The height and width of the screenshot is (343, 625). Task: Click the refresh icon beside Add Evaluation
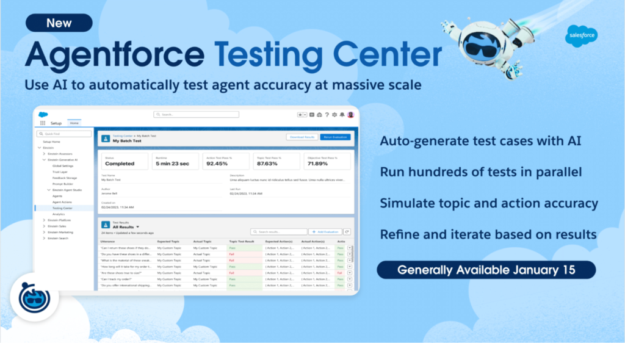pyautogui.click(x=347, y=232)
